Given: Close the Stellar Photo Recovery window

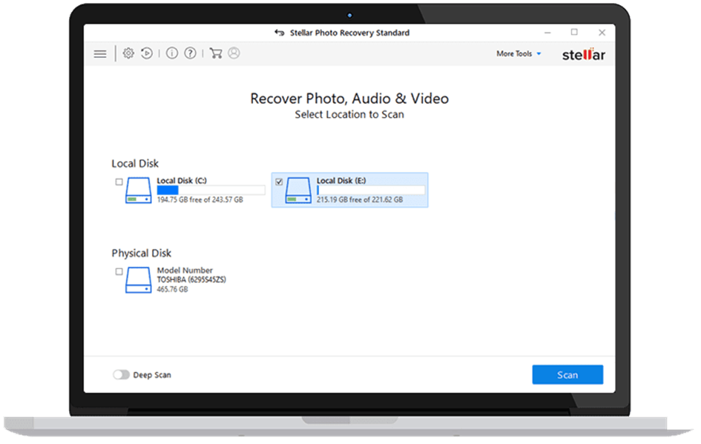Looking at the screenshot, I should tap(602, 32).
